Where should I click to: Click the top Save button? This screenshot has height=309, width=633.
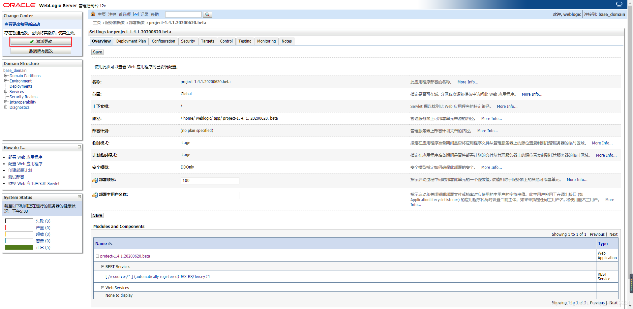[98, 52]
